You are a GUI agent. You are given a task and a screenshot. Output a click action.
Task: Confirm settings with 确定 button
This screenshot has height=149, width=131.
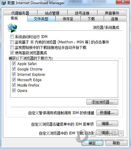pyautogui.click(x=92, y=143)
